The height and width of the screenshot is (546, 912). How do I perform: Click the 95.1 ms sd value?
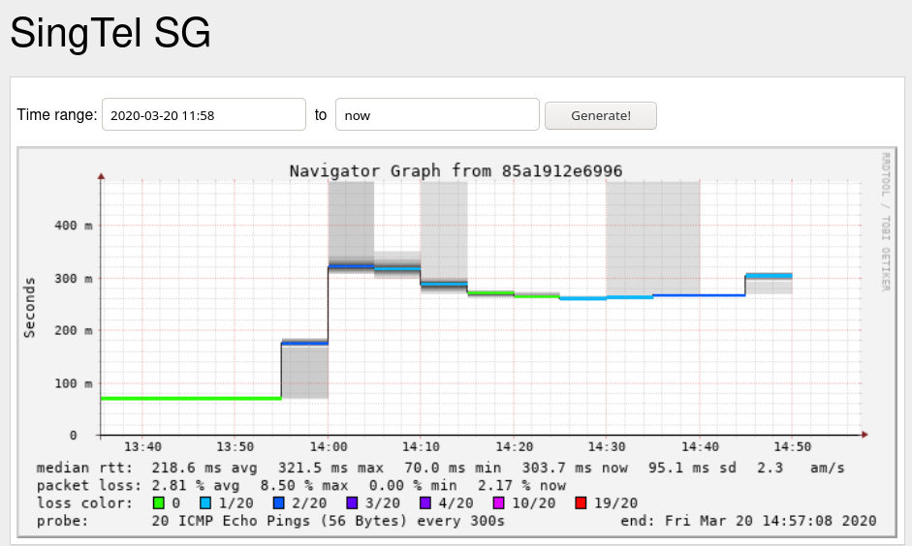pyautogui.click(x=692, y=468)
